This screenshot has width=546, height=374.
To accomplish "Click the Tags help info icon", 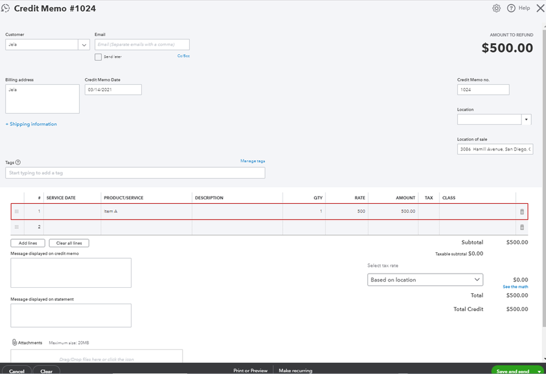I will [18, 163].
